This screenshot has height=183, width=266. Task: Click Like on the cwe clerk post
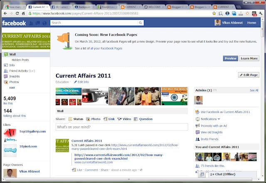79,170
